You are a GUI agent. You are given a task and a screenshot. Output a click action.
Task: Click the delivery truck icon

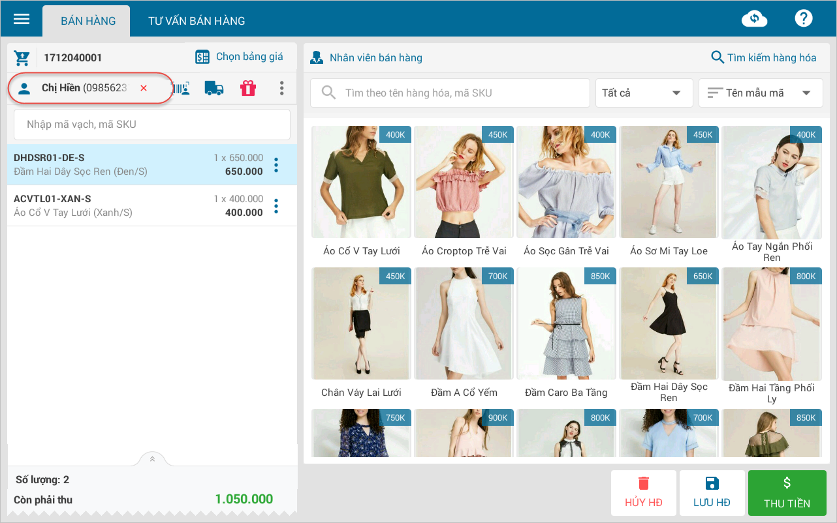213,88
